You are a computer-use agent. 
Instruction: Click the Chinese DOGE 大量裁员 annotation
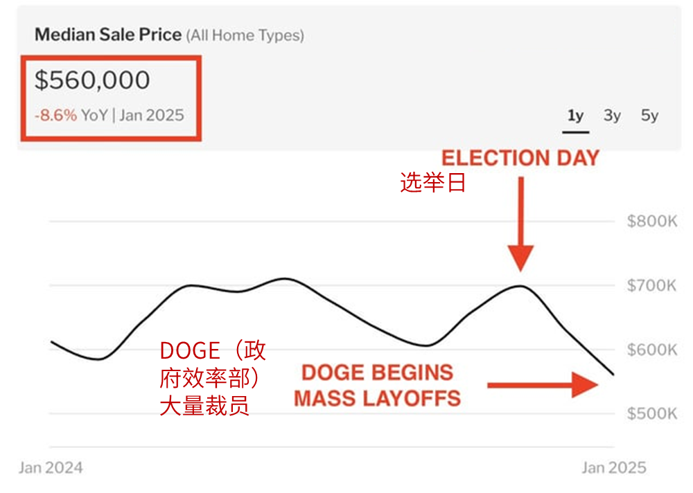[x=213, y=378]
